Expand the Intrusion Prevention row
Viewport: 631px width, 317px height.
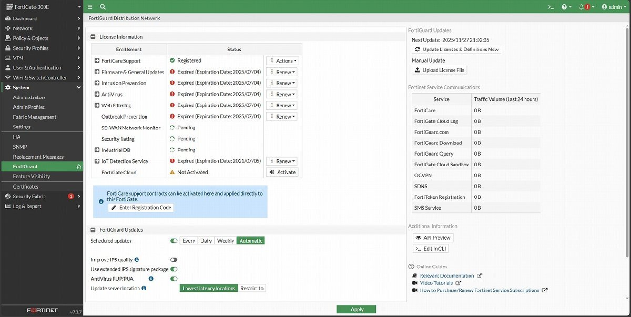(97, 83)
